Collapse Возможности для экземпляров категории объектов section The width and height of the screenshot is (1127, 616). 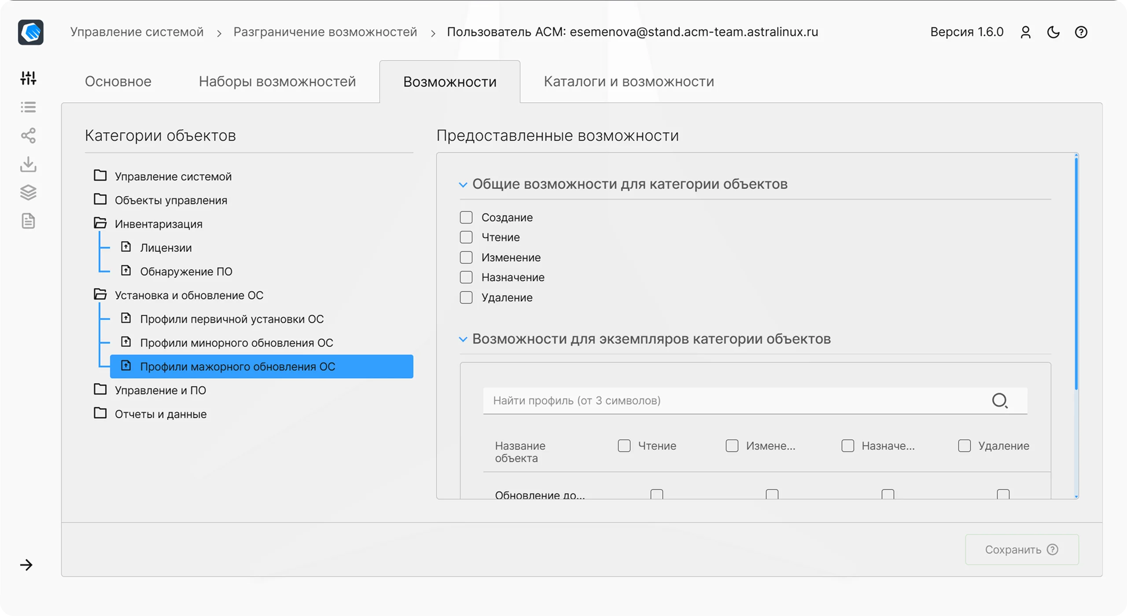tap(463, 339)
